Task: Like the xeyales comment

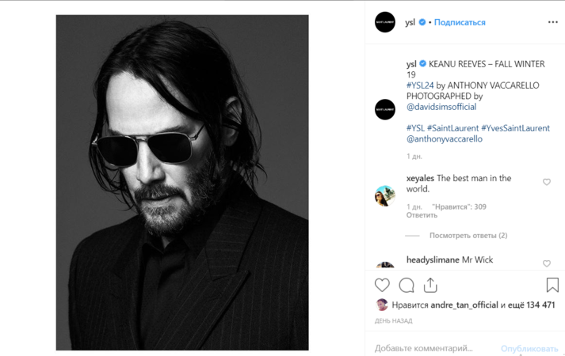Action: (547, 183)
